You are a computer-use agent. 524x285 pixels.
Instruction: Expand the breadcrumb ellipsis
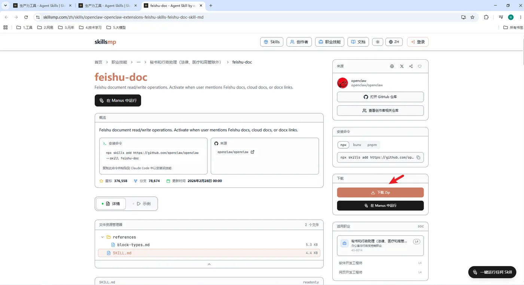pyautogui.click(x=138, y=62)
